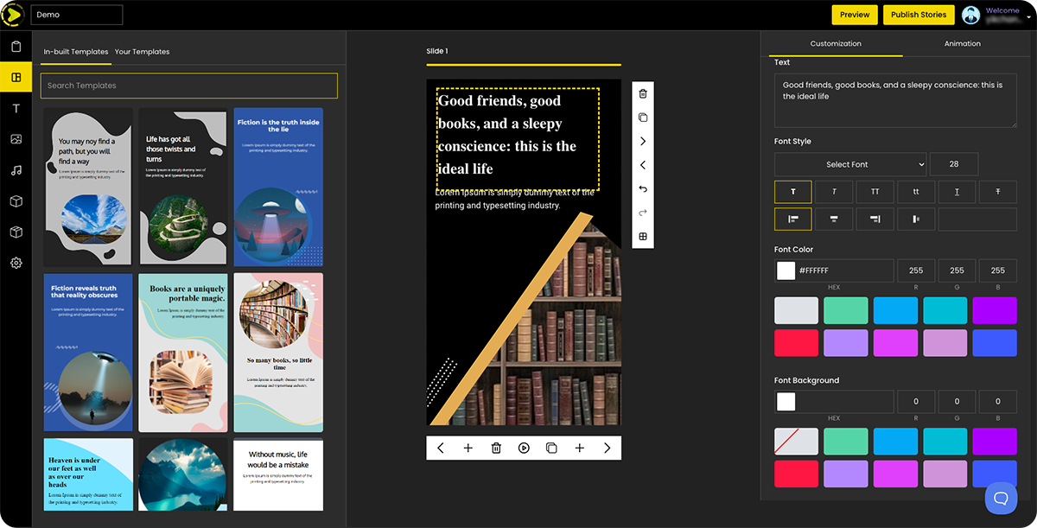Play the slide preview below canvas
The width and height of the screenshot is (1037, 528).
coord(524,448)
